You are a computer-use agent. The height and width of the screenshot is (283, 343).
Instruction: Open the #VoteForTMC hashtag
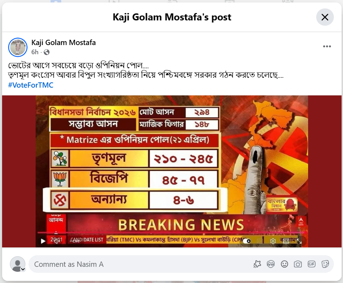(x=31, y=85)
